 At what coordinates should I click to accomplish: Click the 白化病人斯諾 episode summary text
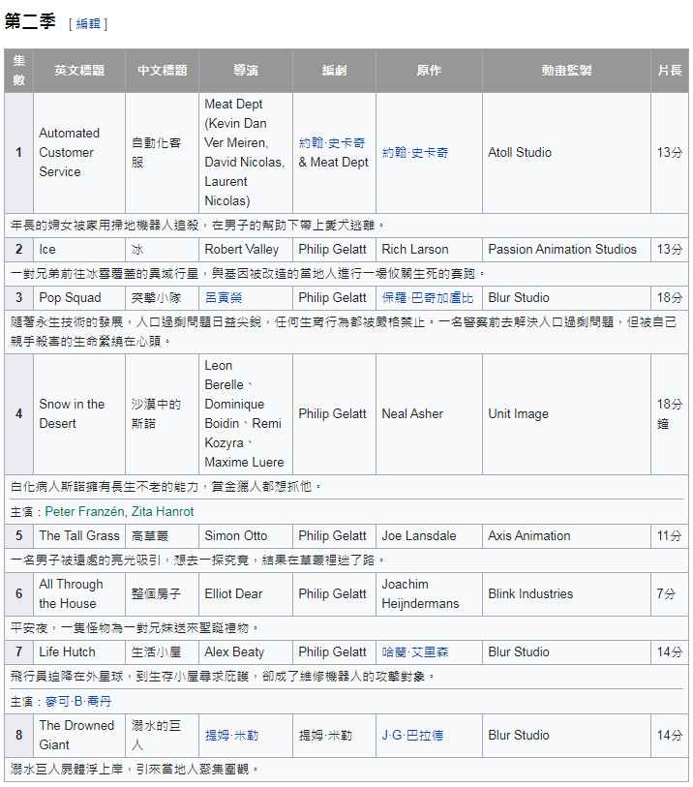(166, 486)
